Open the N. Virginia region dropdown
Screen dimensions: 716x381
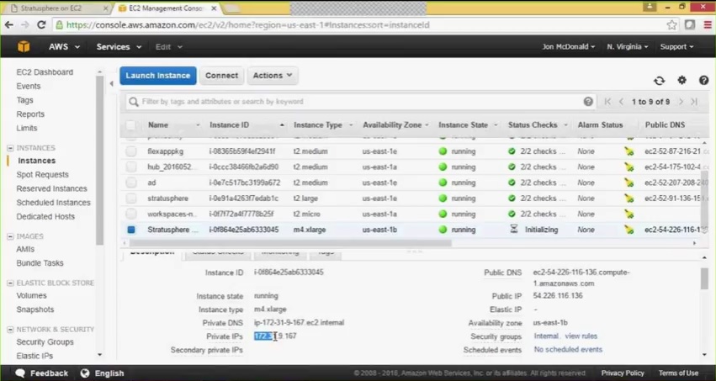point(627,46)
